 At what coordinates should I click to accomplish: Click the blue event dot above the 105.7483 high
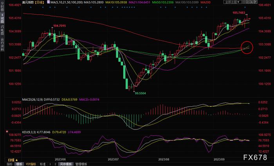click(x=245, y=7)
